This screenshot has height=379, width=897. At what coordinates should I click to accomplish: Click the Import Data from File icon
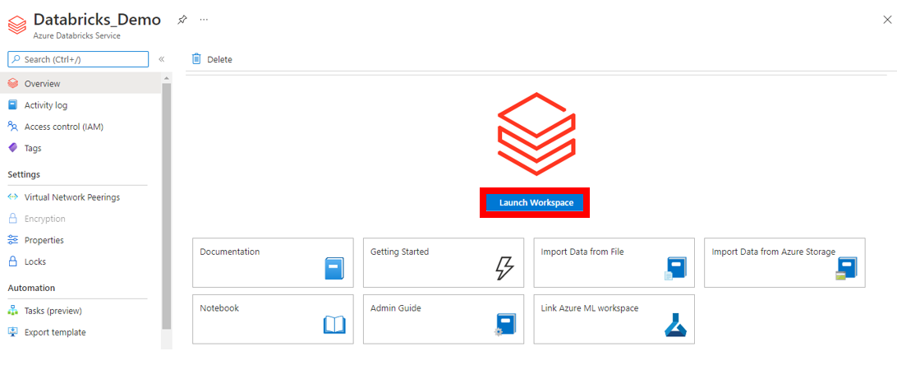[x=675, y=268]
